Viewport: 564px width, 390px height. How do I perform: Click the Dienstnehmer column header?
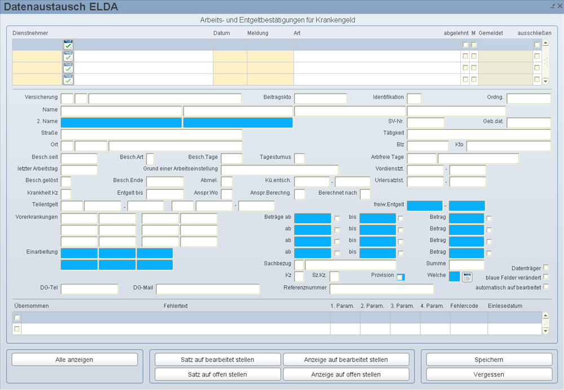30,33
